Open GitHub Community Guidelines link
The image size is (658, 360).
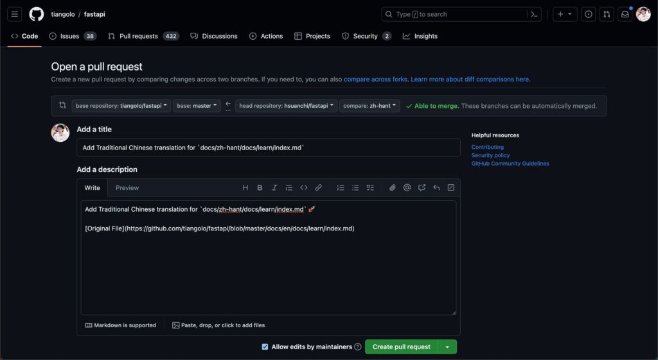click(510, 164)
